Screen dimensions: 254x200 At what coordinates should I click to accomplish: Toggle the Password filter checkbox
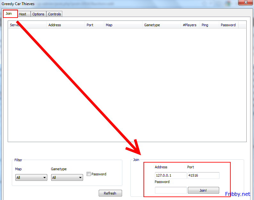point(89,174)
